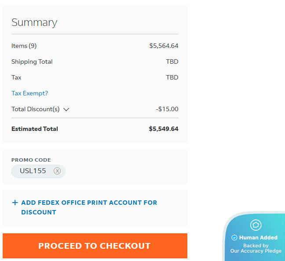
Task: Open the Tax Exempt? link
Action: 29,93
